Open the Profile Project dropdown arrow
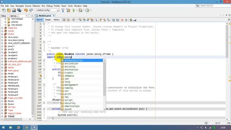 coord(91,10)
